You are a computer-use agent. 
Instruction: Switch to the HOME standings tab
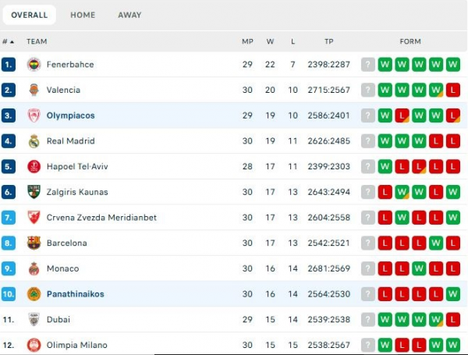[x=83, y=15]
